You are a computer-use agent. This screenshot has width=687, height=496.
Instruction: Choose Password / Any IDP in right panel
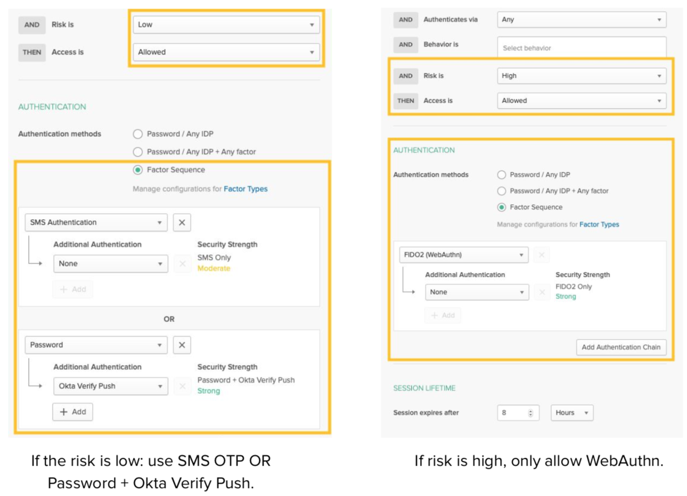501,175
